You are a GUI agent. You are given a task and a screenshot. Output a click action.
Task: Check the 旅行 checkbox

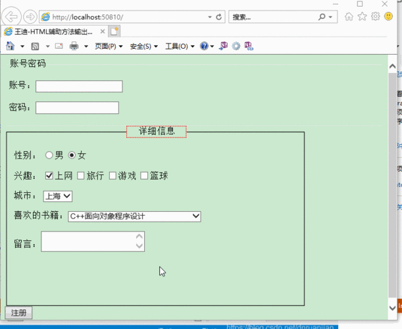point(81,176)
